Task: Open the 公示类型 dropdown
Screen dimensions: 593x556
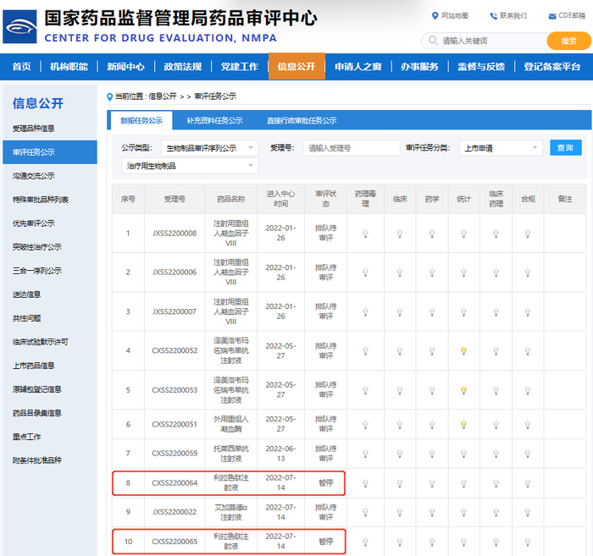Action: click(209, 147)
